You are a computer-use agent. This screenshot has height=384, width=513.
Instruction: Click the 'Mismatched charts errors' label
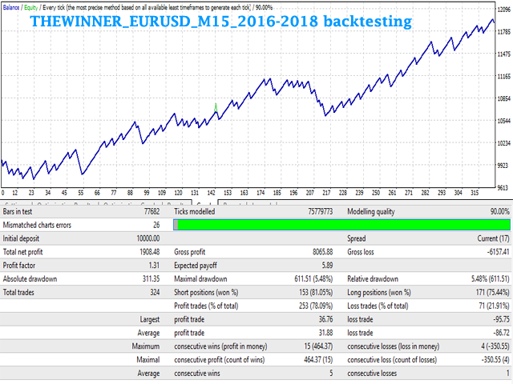37,225
